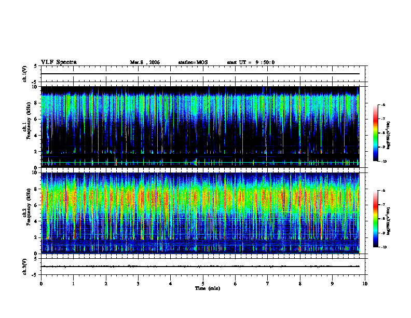Click the "-10" label on ch.2 color bar
The image size is (411, 318).
pyautogui.click(x=383, y=247)
